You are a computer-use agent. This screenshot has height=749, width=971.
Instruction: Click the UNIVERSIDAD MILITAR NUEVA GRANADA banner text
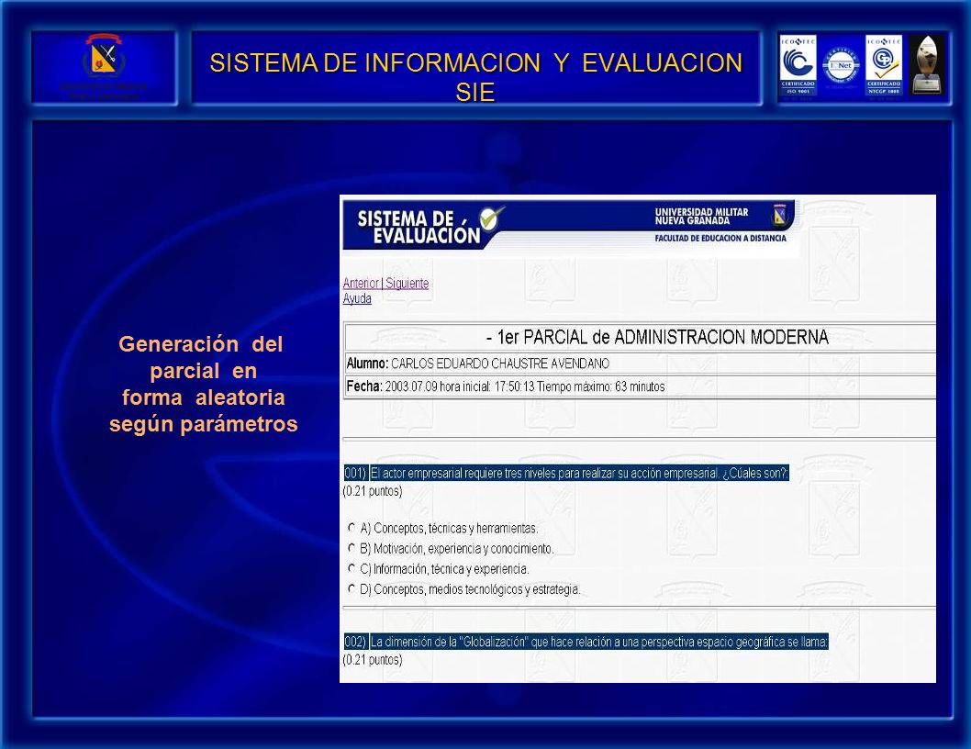tap(701, 217)
